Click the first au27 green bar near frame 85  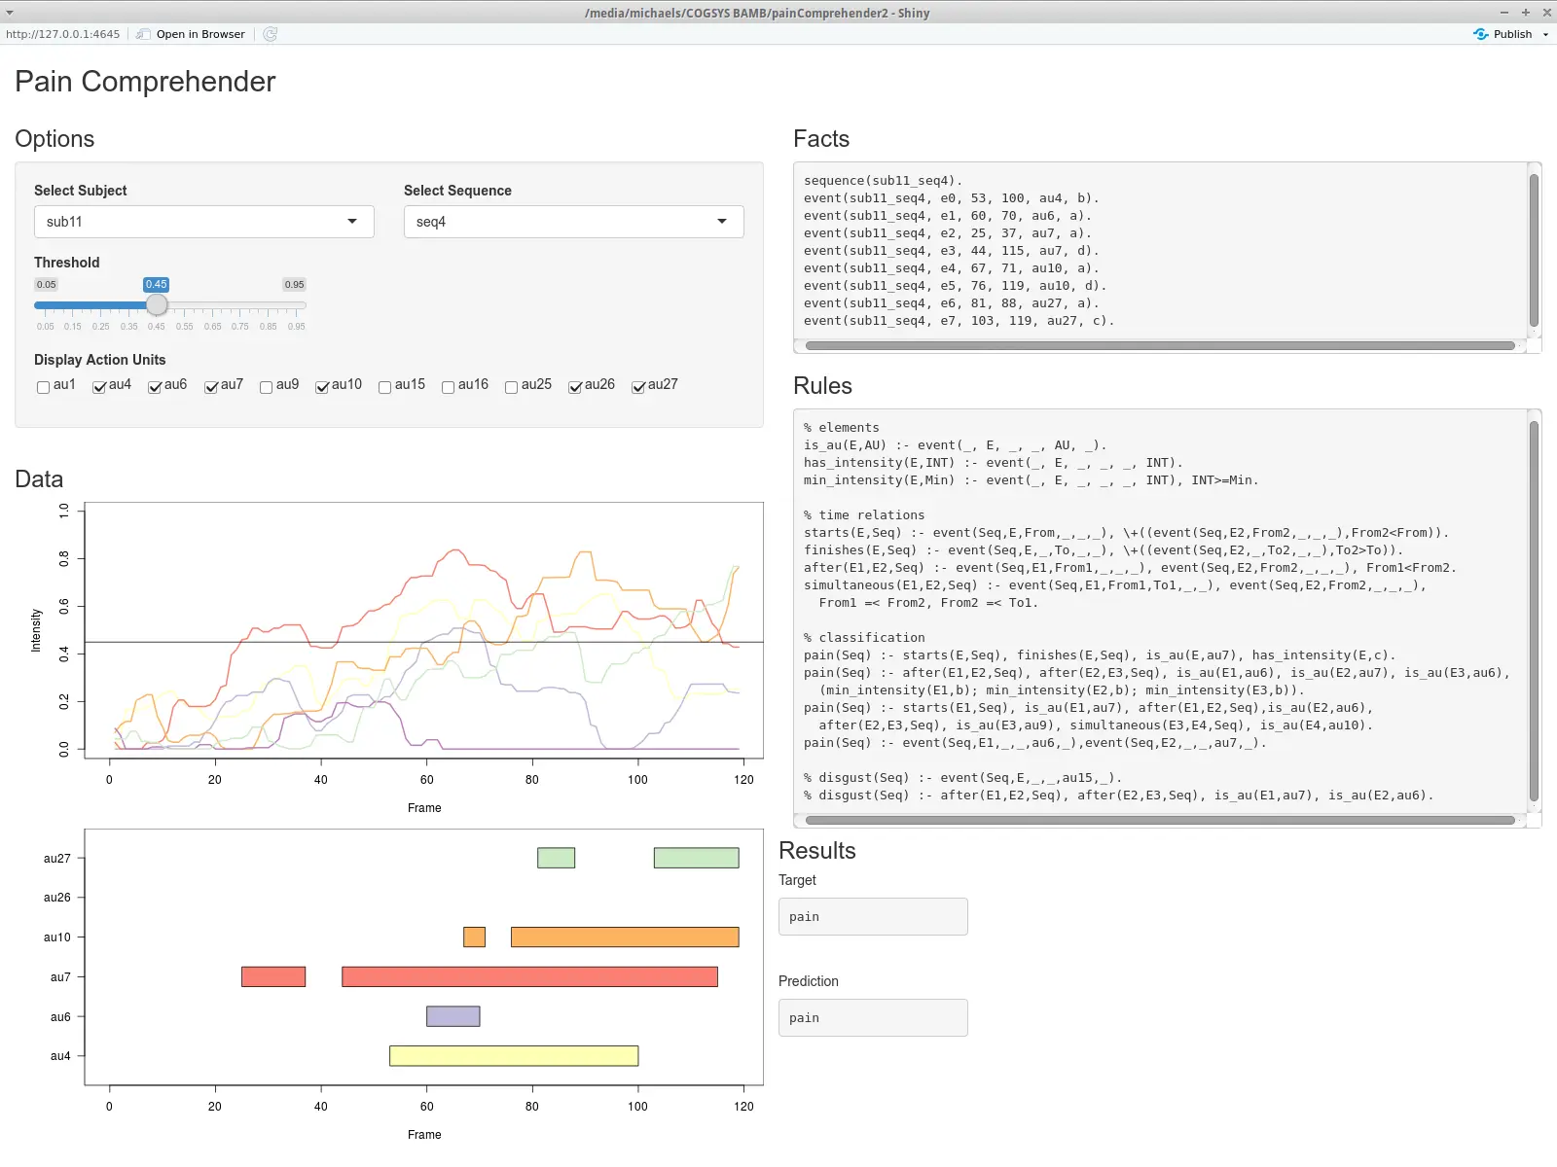pos(556,858)
